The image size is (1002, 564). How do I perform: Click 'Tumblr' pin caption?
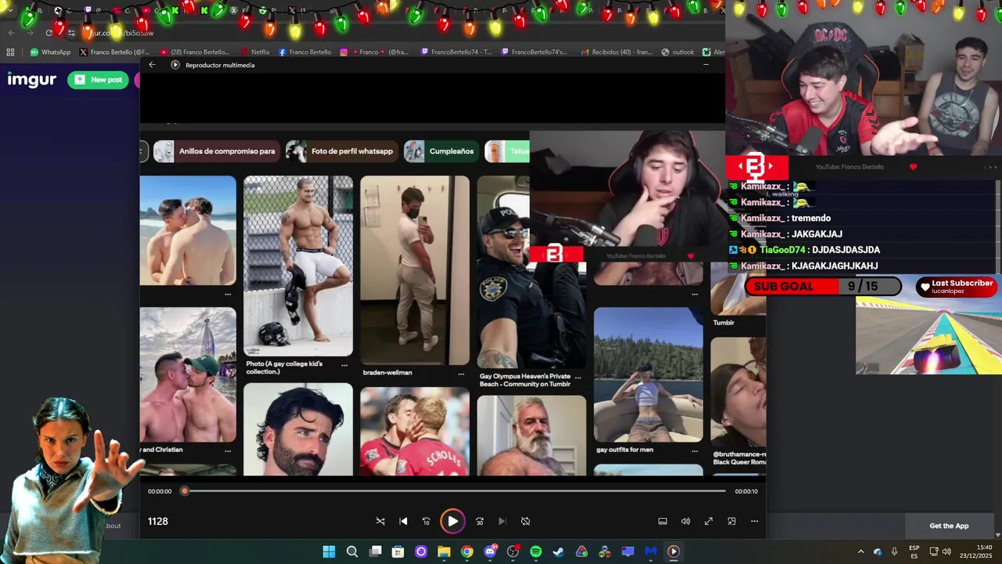(x=723, y=323)
